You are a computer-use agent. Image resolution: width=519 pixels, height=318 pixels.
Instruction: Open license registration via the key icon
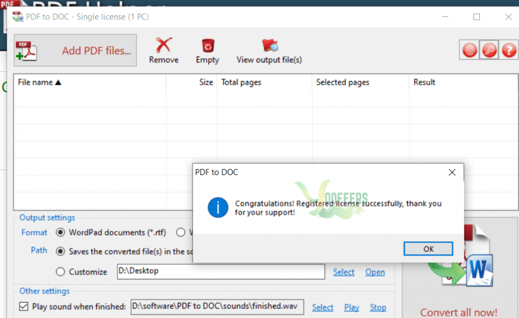coord(489,50)
